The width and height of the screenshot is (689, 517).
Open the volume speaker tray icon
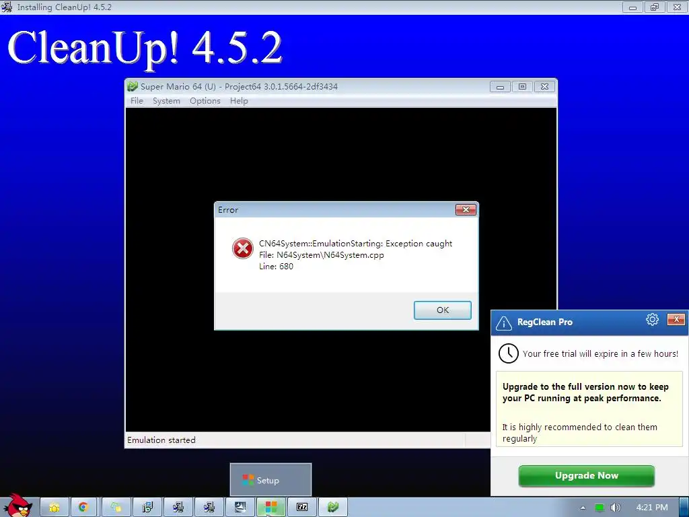(616, 508)
